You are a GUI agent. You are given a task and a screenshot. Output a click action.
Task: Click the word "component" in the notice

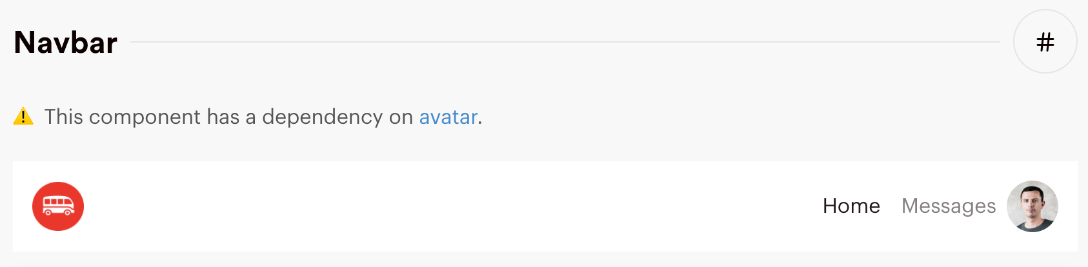[145, 117]
